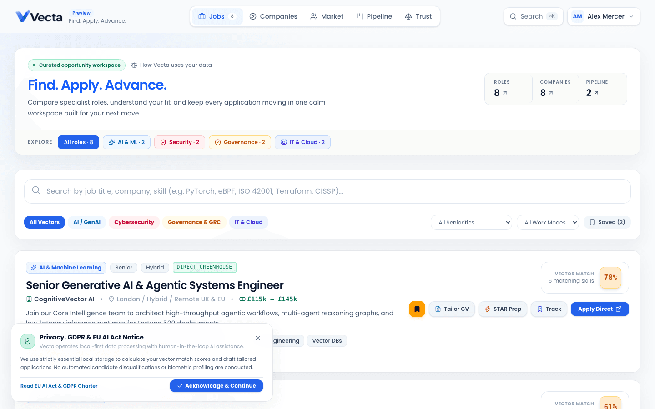Open the Pipeline 2 stat
The width and height of the screenshot is (655, 409).
(x=602, y=89)
